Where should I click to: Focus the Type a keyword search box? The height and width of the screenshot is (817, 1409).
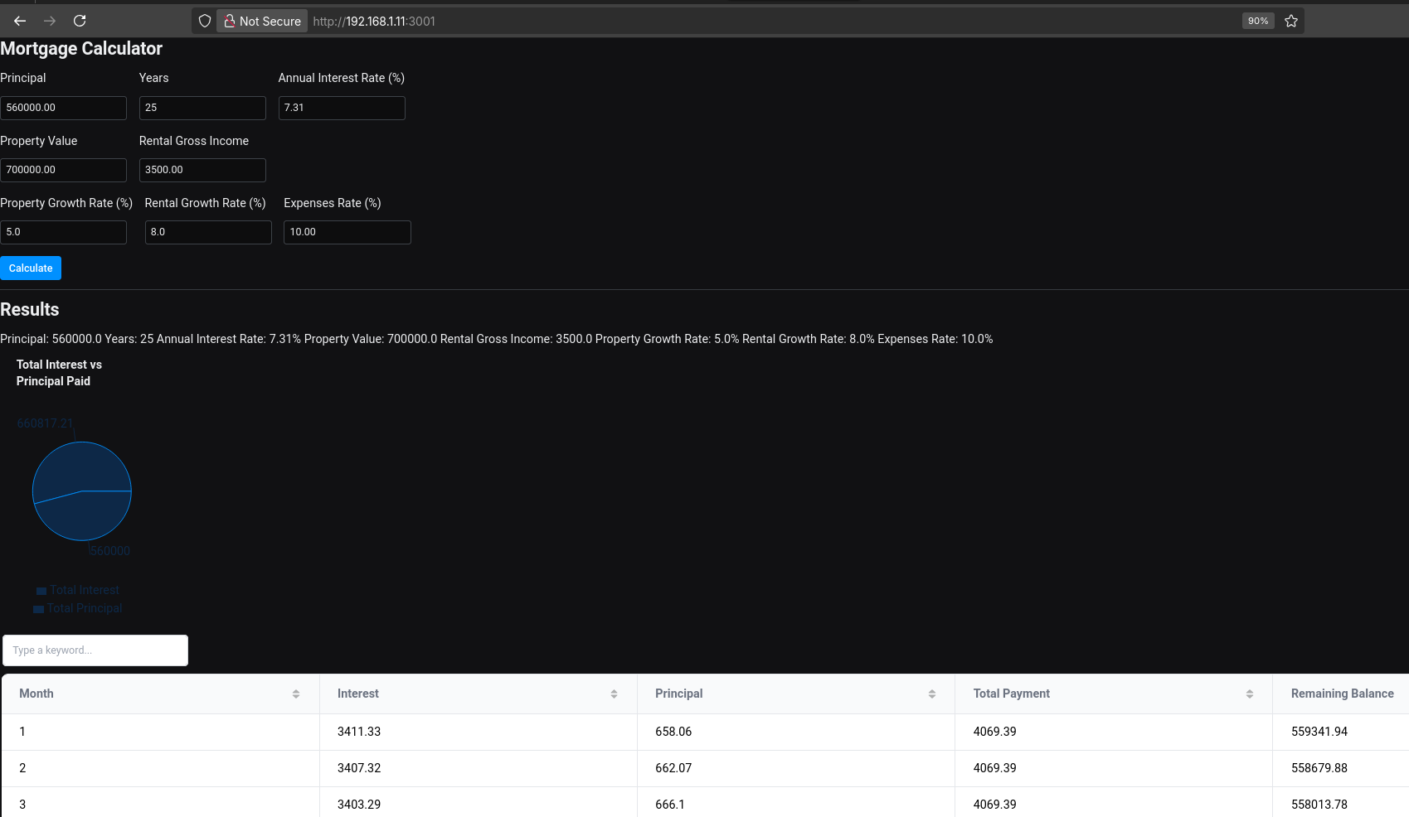pos(95,650)
